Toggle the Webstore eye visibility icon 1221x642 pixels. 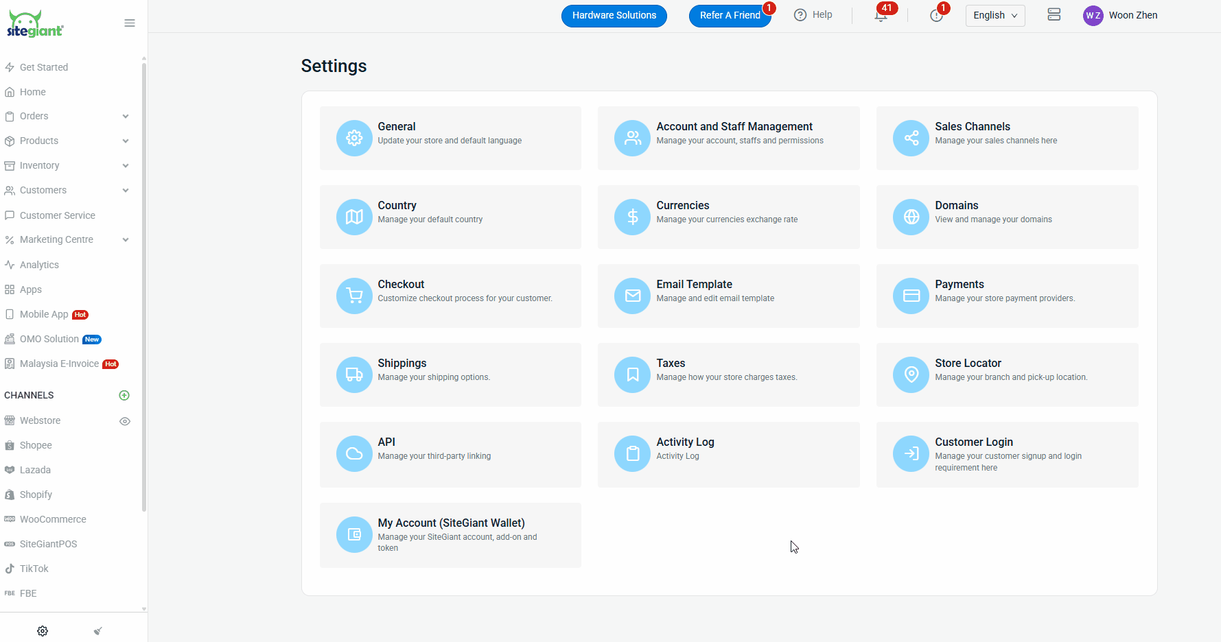click(x=125, y=421)
